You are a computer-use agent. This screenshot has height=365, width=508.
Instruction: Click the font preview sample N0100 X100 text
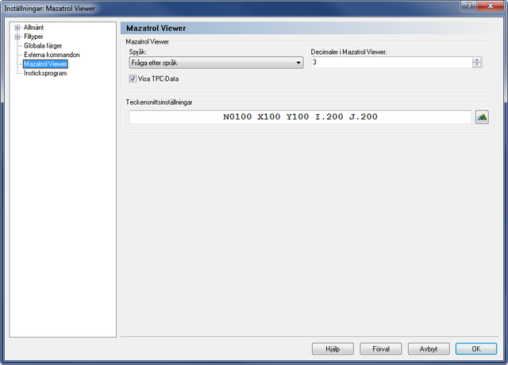(x=300, y=117)
